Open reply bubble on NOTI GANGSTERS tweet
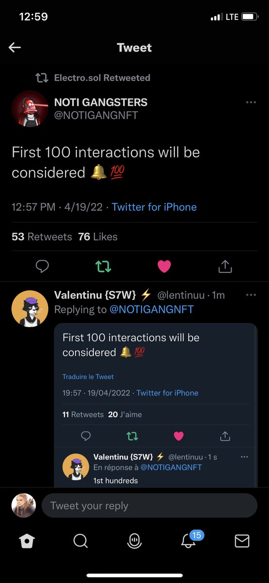The height and width of the screenshot is (583, 269). click(43, 266)
